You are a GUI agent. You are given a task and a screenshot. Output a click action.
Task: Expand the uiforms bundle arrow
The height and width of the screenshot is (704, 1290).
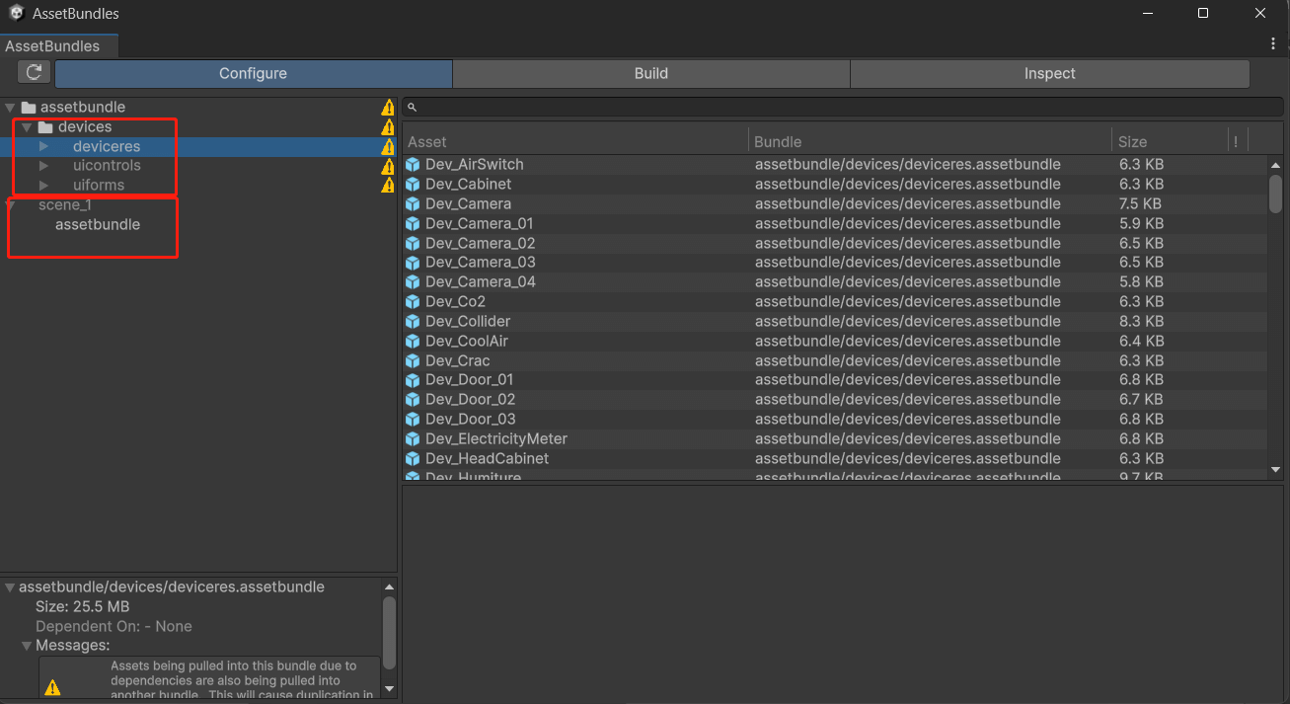(43, 186)
